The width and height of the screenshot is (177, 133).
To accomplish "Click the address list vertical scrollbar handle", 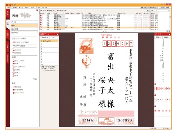I will pos(170,17).
